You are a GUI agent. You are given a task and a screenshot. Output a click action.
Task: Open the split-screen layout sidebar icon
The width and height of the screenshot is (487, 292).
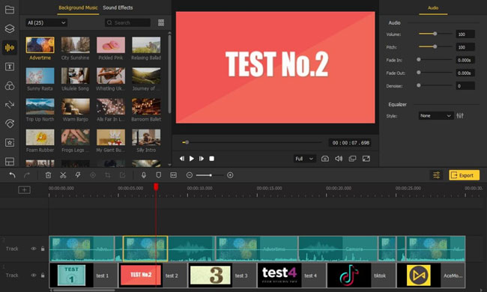pyautogui.click(x=10, y=162)
